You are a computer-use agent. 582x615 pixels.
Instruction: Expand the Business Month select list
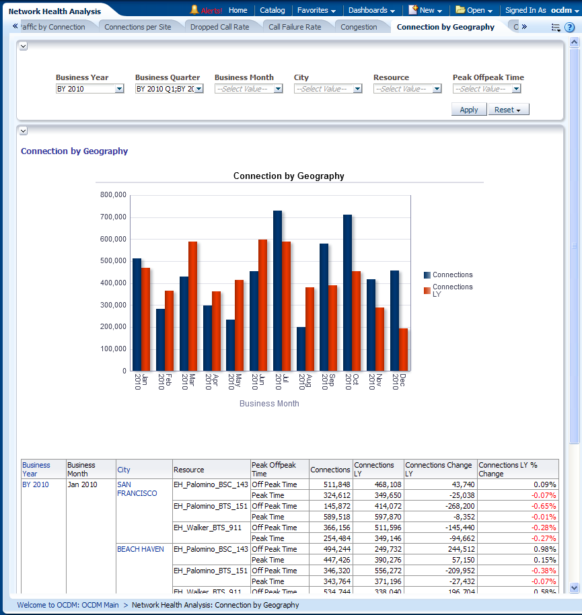[278, 89]
